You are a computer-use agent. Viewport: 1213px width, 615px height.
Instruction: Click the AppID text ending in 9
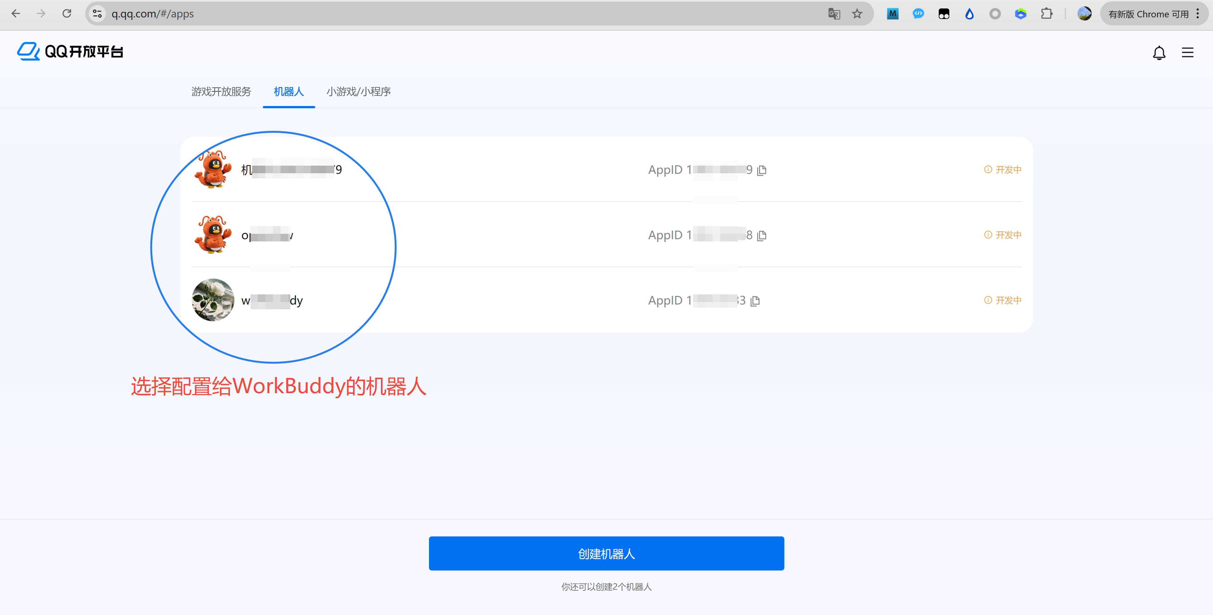[x=700, y=169]
